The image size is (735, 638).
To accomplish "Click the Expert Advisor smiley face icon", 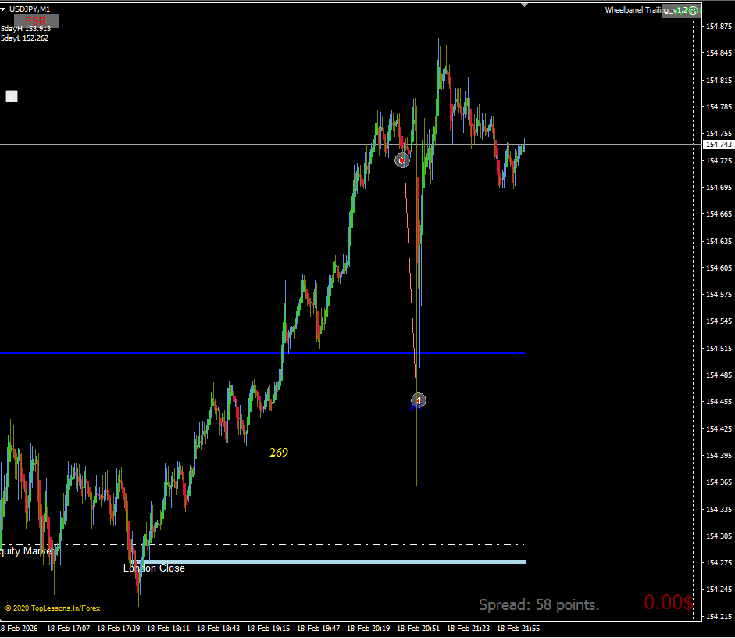I will tap(694, 11).
